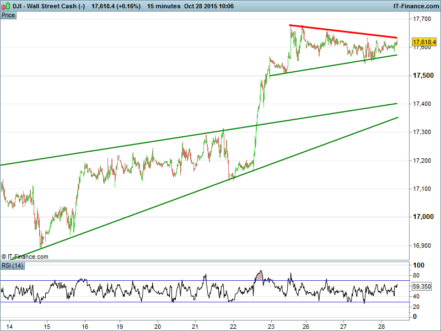
Task: Click the date label 23 on time axis
Action: pyautogui.click(x=270, y=325)
